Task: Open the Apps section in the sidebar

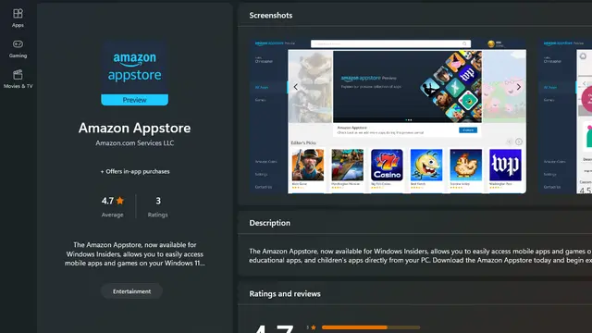Action: tap(18, 18)
